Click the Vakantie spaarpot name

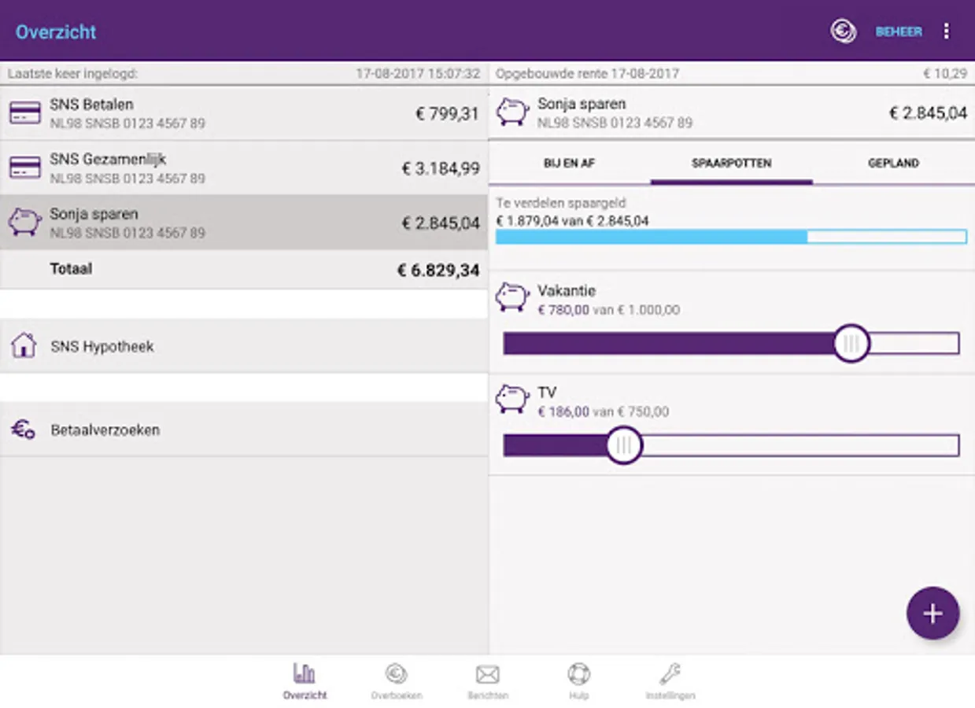(x=567, y=291)
